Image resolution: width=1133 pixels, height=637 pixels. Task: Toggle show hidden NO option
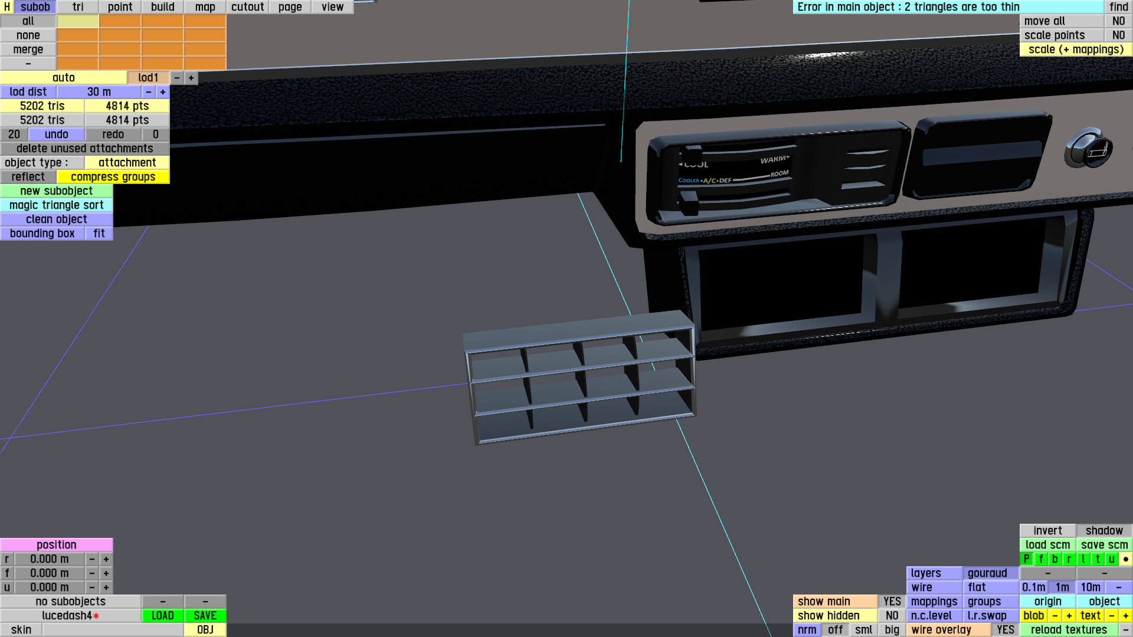(x=892, y=616)
